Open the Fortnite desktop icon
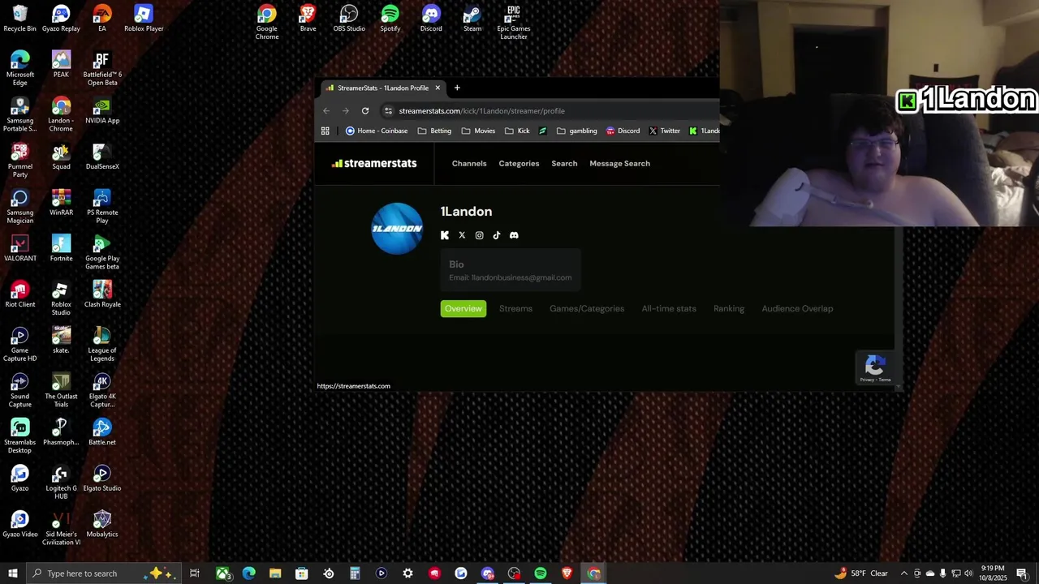The width and height of the screenshot is (1039, 584). point(61,249)
